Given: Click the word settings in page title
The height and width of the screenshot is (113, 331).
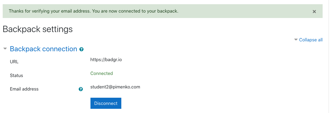Looking at the screenshot, I should click(58, 29).
